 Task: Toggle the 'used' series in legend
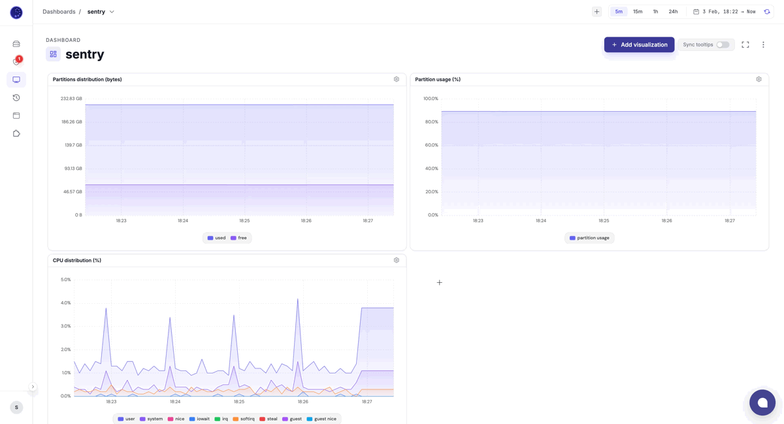(216, 238)
